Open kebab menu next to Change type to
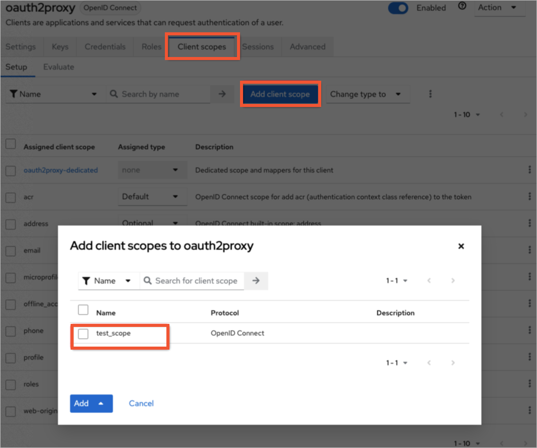Image resolution: width=537 pixels, height=448 pixels. [430, 94]
